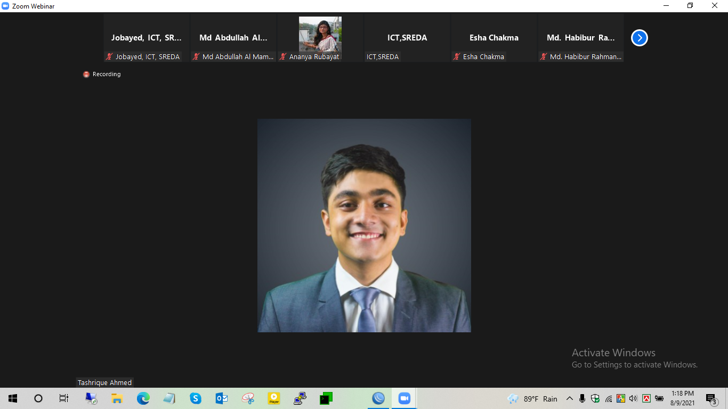This screenshot has width=728, height=409.
Task: Open Skype from the taskbar
Action: pyautogui.click(x=196, y=398)
